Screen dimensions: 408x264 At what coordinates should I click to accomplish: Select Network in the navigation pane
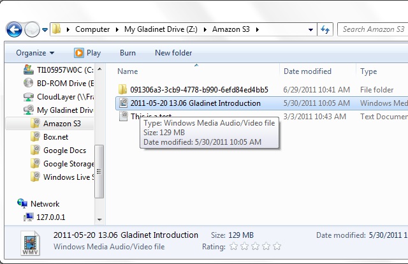(45, 204)
